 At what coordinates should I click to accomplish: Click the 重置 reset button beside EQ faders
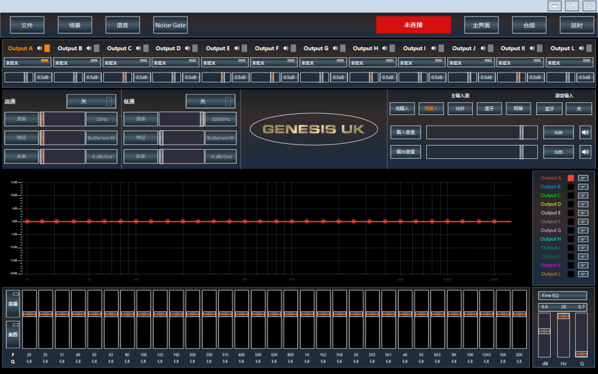pyautogui.click(x=13, y=334)
